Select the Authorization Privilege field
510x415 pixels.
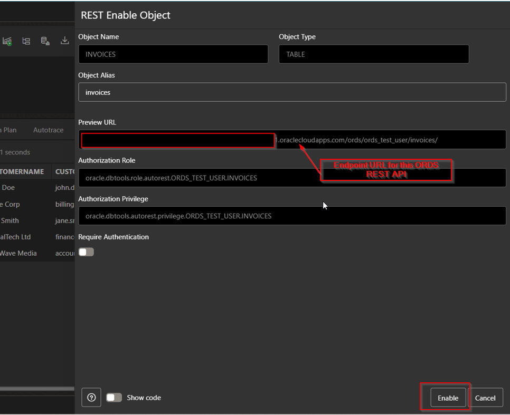292,216
